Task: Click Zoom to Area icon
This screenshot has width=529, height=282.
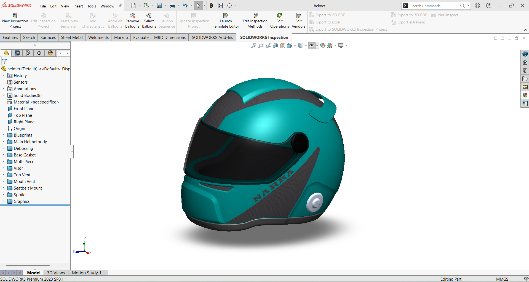Action: [261, 46]
